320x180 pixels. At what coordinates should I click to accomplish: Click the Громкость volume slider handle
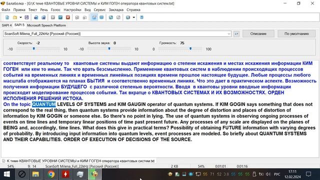[x=190, y=49]
